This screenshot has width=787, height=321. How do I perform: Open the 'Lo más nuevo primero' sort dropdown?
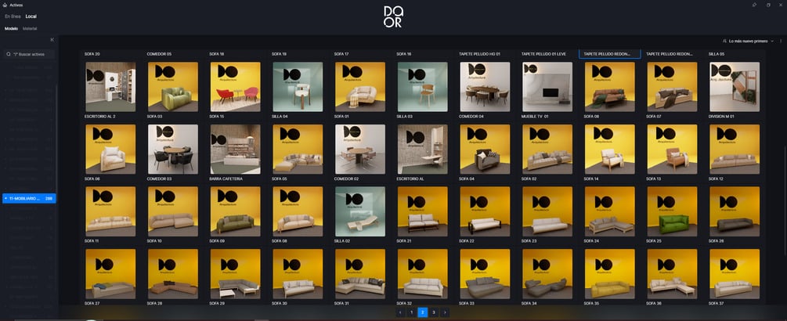click(x=749, y=41)
